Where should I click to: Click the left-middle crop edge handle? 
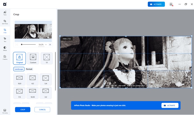[x=60, y=62]
